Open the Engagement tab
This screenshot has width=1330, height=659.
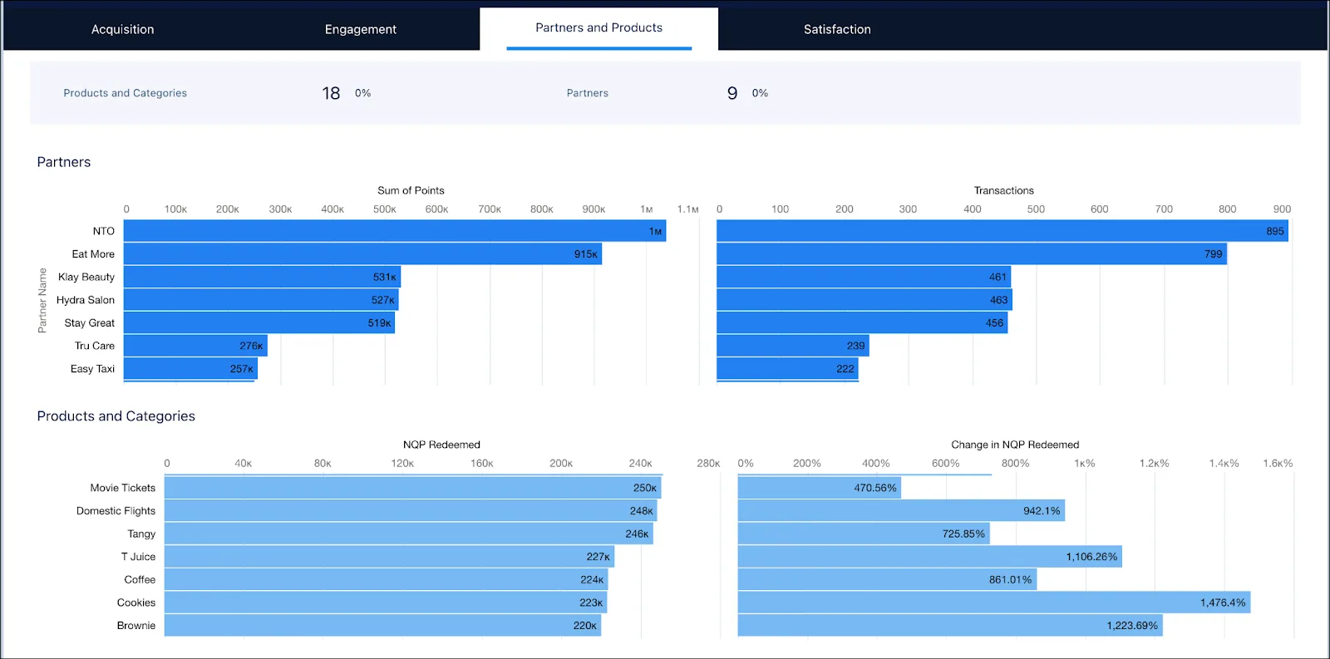360,29
